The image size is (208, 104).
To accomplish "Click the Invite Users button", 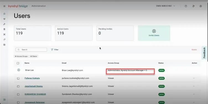I will [154, 33].
